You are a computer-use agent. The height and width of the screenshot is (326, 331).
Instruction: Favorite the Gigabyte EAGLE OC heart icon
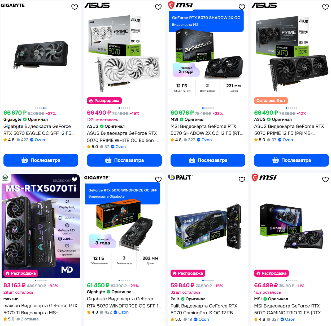75,7
